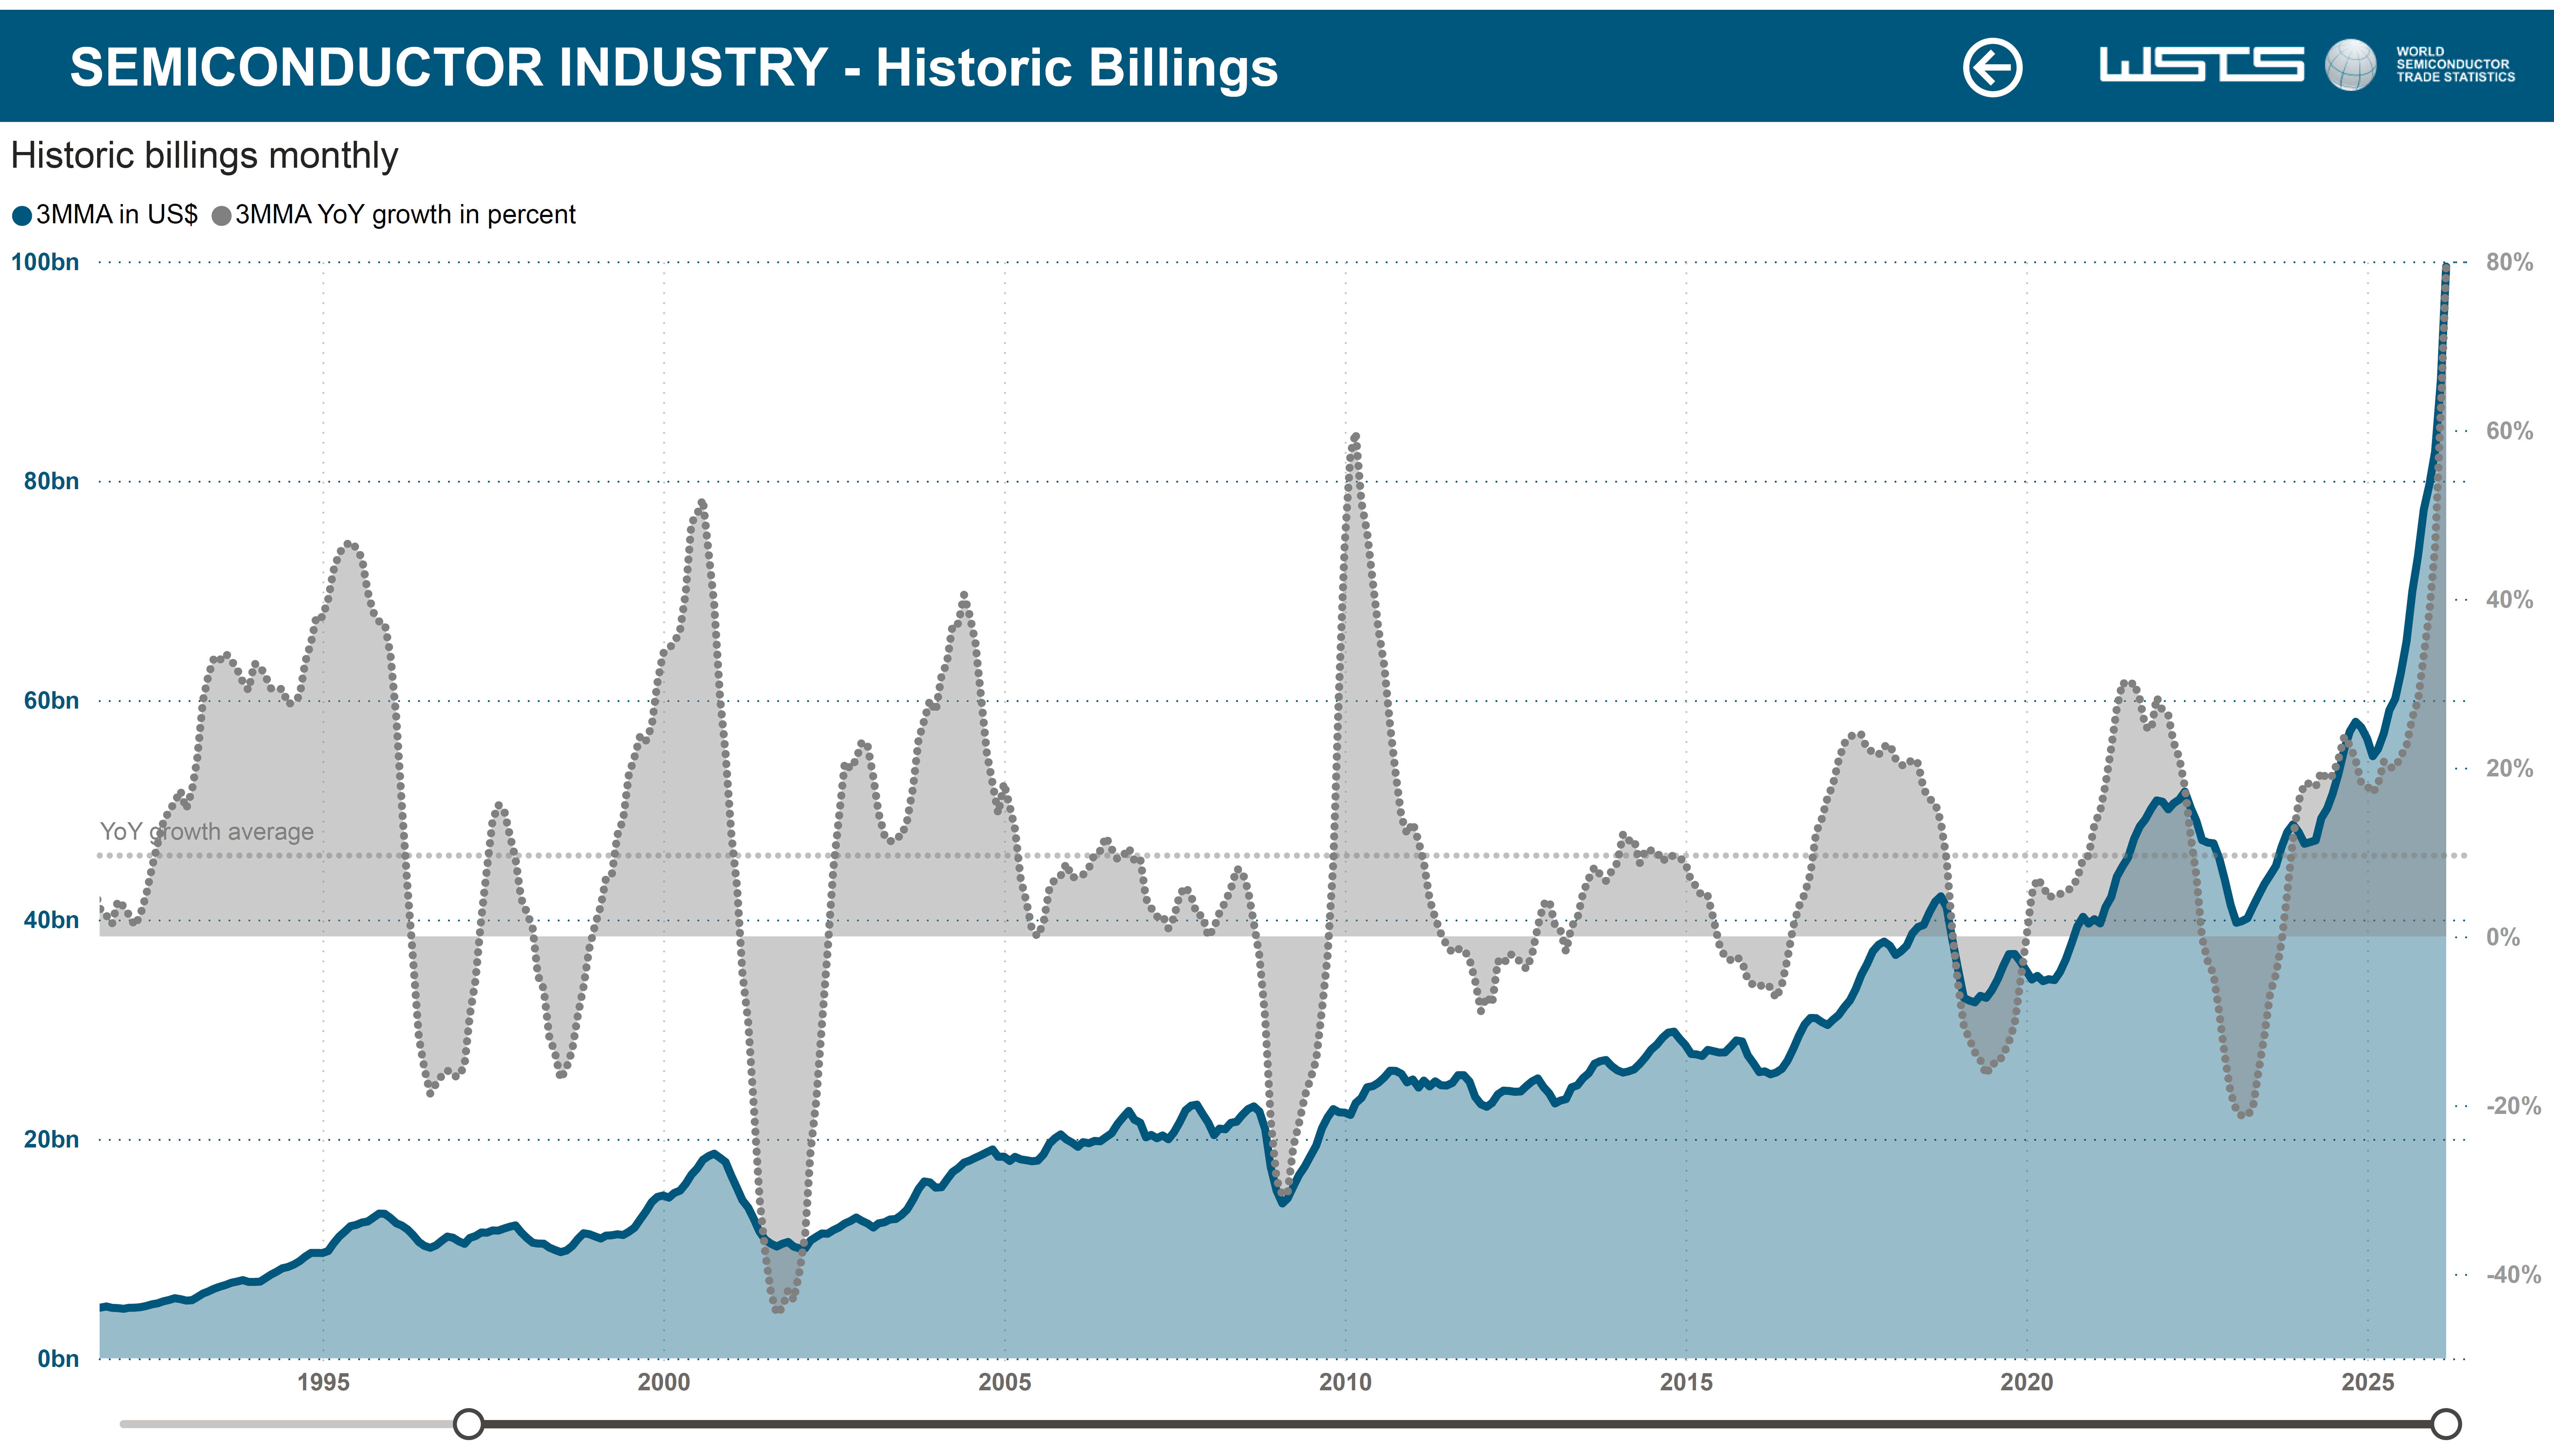
Task: Click the back arrow icon in header
Action: click(1992, 68)
